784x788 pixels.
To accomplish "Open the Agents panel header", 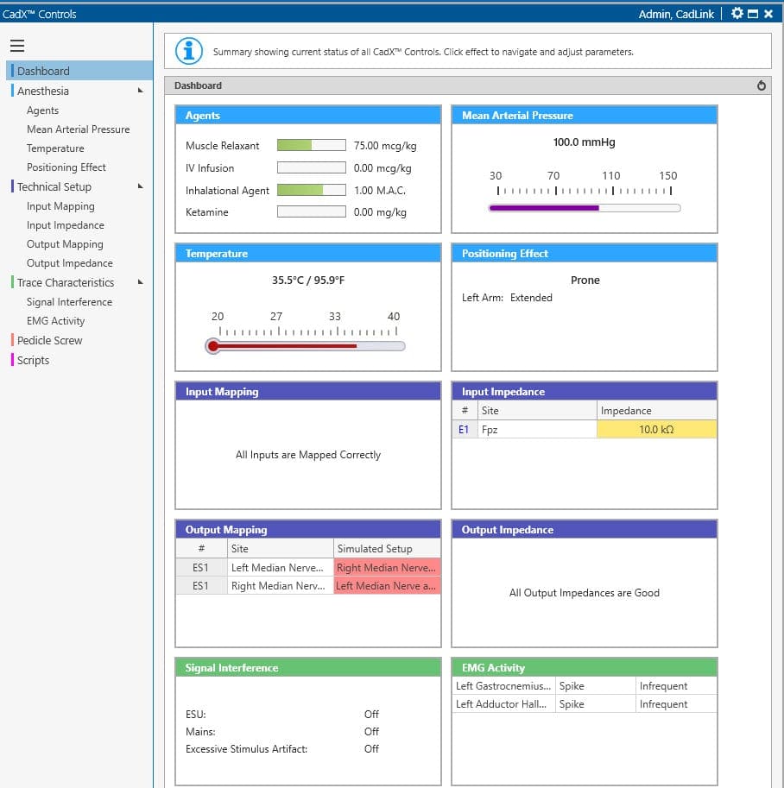I will point(308,116).
